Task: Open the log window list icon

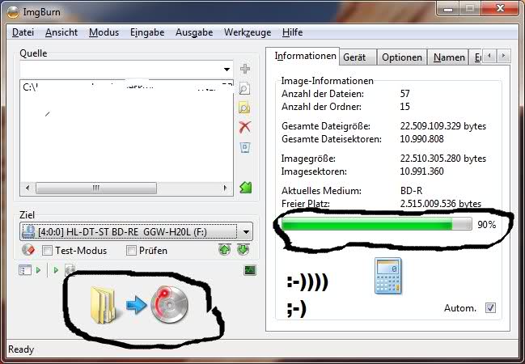Action: (25, 270)
